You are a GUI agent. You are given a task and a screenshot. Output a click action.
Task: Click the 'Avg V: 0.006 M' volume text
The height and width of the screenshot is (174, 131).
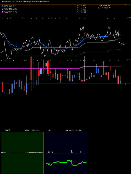click(104, 6)
